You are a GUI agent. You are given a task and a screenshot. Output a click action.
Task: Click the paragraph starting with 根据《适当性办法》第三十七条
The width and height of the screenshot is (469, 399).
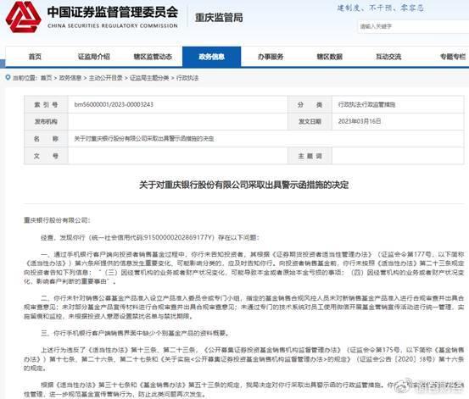point(243,390)
